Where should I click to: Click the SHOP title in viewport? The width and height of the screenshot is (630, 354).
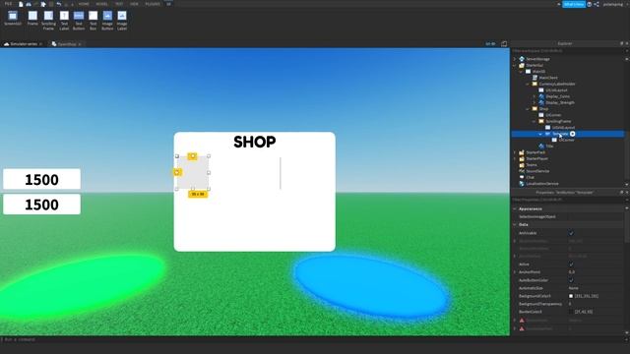pyautogui.click(x=255, y=142)
